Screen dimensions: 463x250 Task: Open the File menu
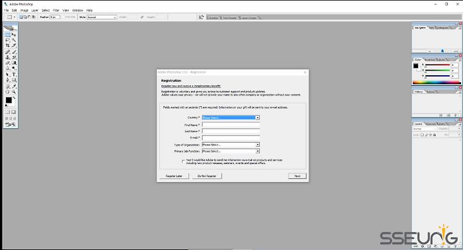pos(6,10)
